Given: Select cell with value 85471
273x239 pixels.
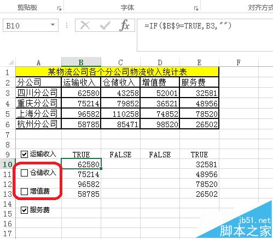Looking at the screenshot, I should coord(120,124).
